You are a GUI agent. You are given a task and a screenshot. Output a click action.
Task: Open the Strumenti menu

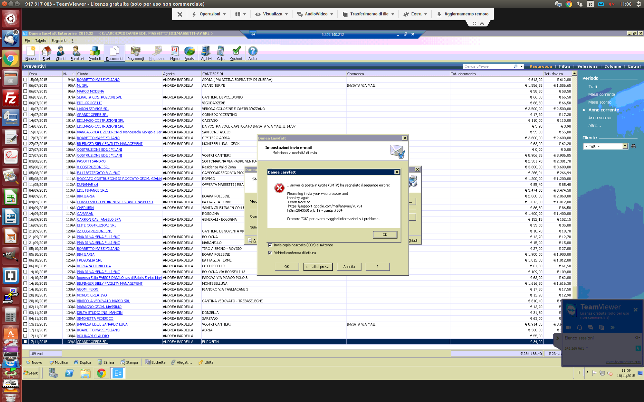click(59, 41)
